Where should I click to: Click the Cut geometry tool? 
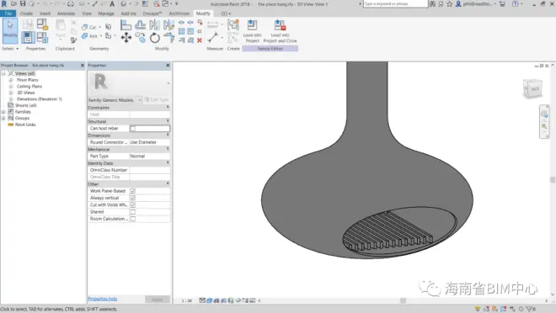(x=89, y=27)
